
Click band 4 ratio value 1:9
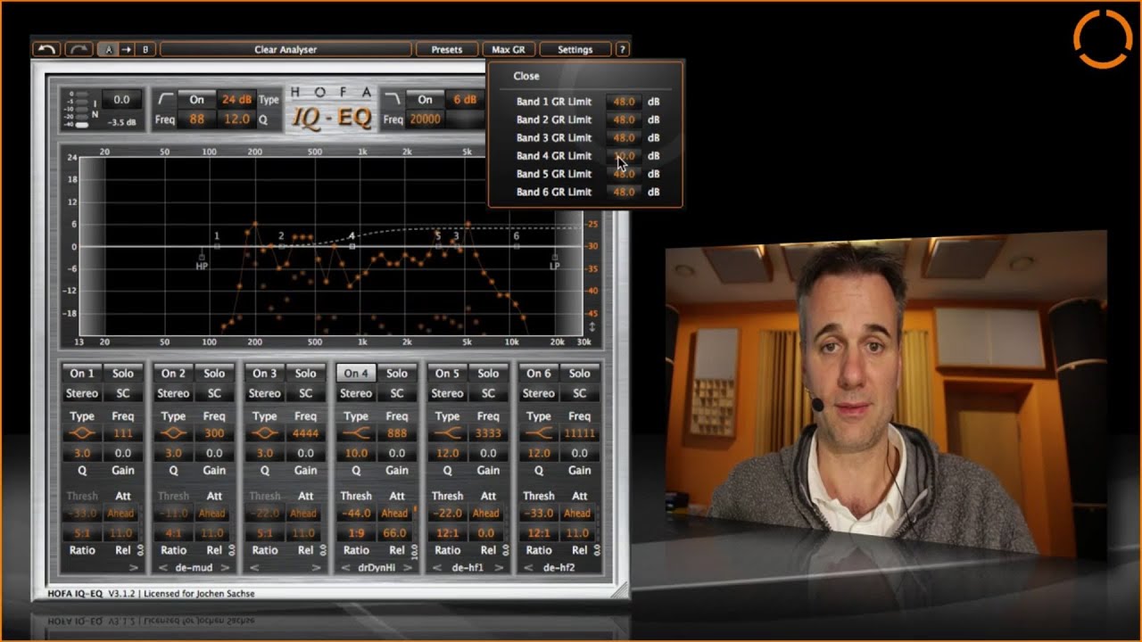tap(356, 533)
